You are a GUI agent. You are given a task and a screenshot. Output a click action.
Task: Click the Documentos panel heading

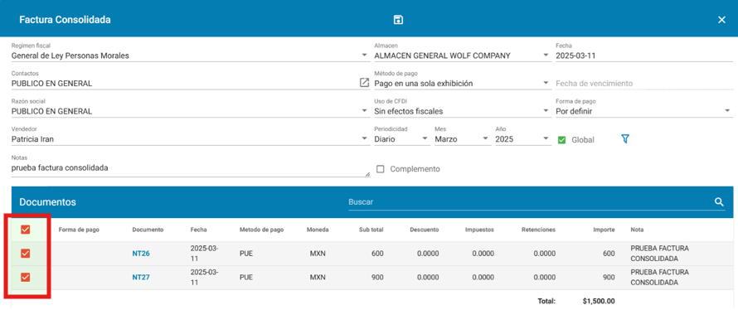coord(47,201)
